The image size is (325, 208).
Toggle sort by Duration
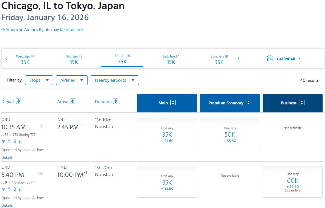click(116, 101)
